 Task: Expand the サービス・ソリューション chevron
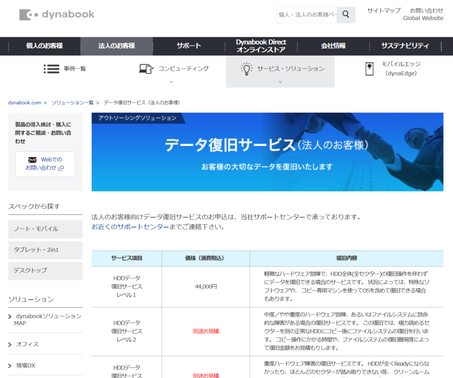(x=280, y=81)
